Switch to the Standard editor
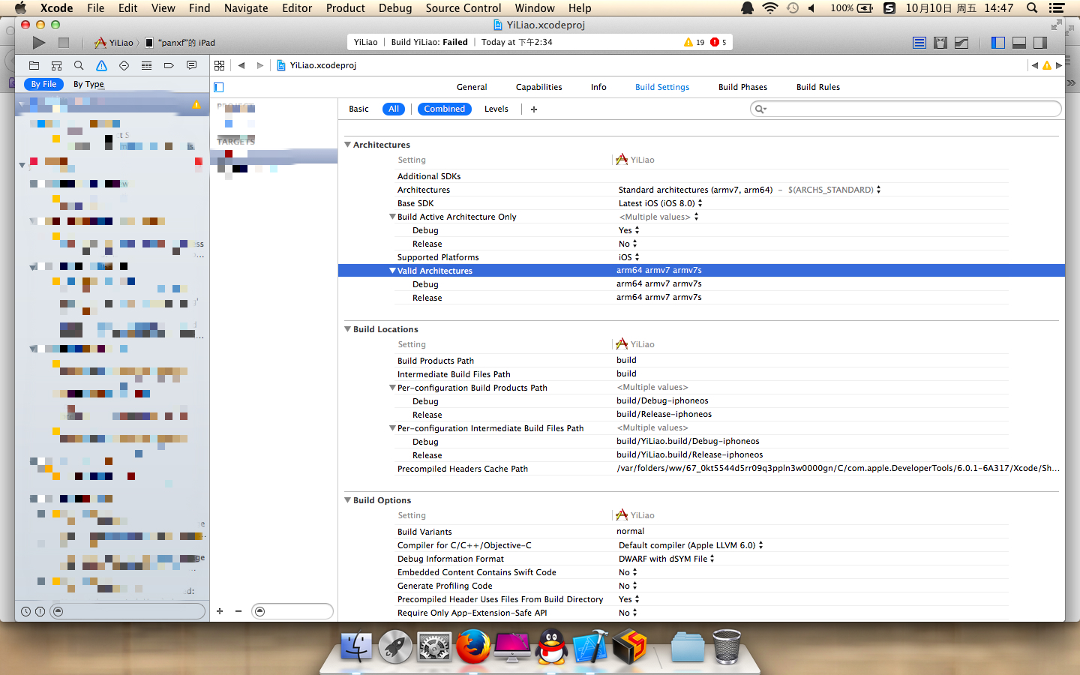 [x=919, y=43]
